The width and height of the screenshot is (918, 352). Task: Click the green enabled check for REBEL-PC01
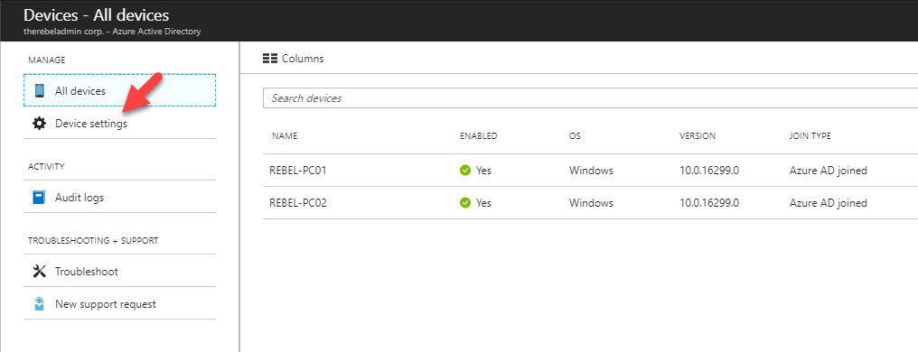[x=465, y=171]
